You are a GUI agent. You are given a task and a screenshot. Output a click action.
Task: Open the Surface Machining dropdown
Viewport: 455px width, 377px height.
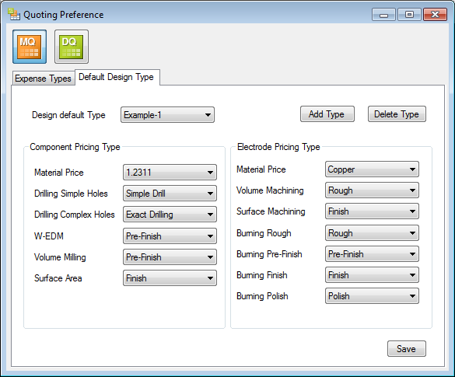[372, 211]
